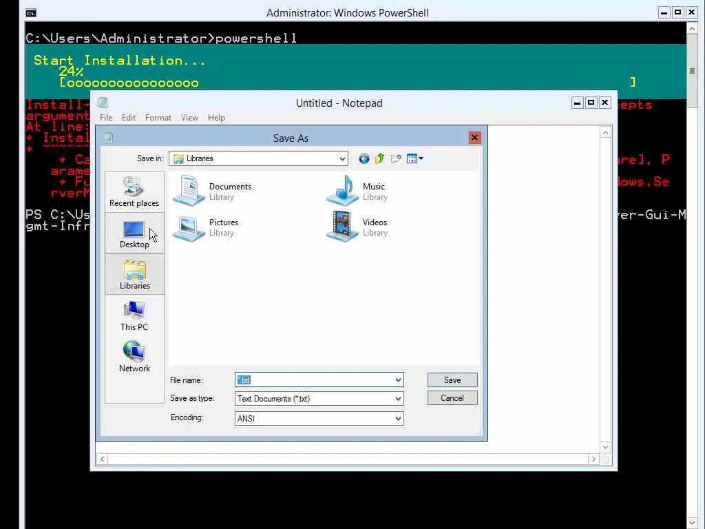
Task: Maximize the Notepad window
Action: click(591, 103)
